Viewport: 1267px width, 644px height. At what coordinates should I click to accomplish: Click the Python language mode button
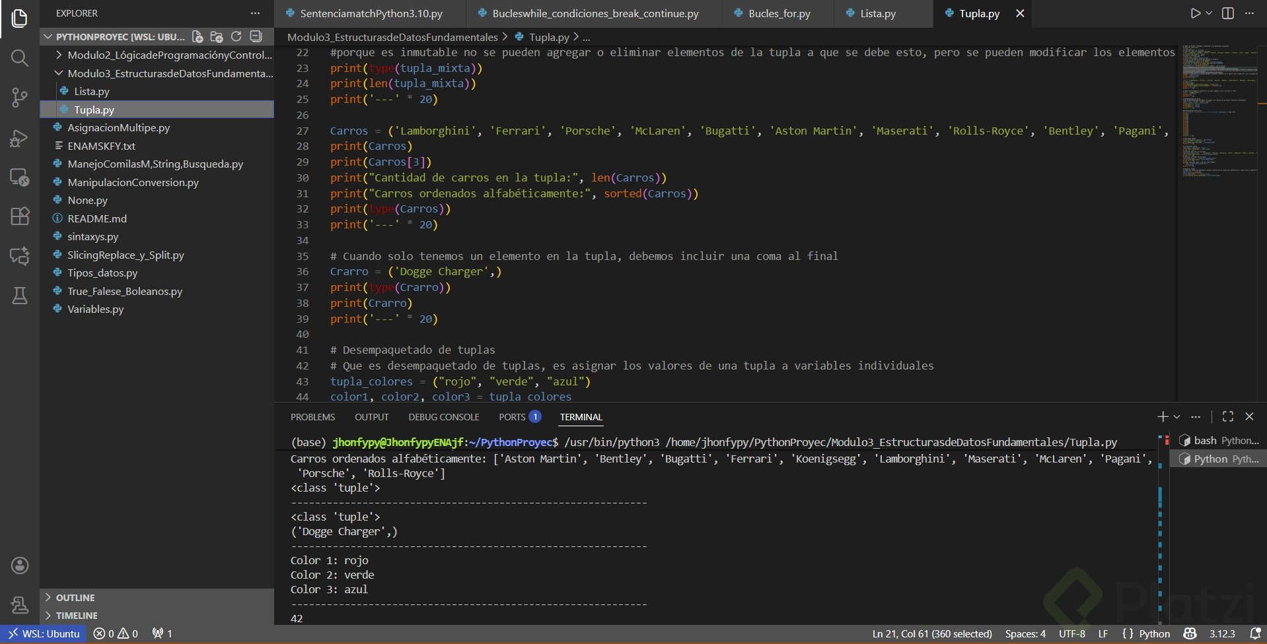pos(1153,633)
